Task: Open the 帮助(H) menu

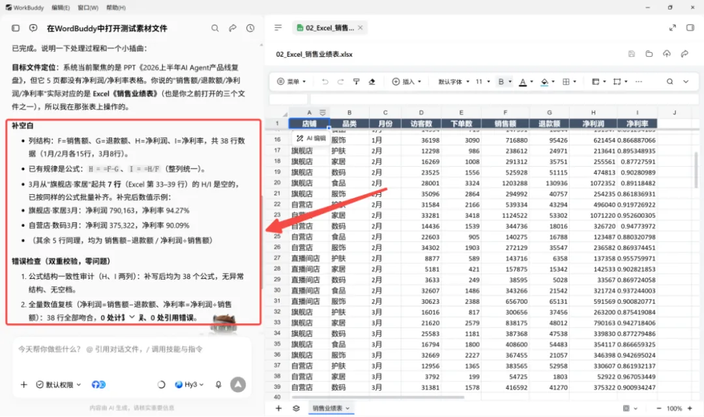Action: click(116, 8)
